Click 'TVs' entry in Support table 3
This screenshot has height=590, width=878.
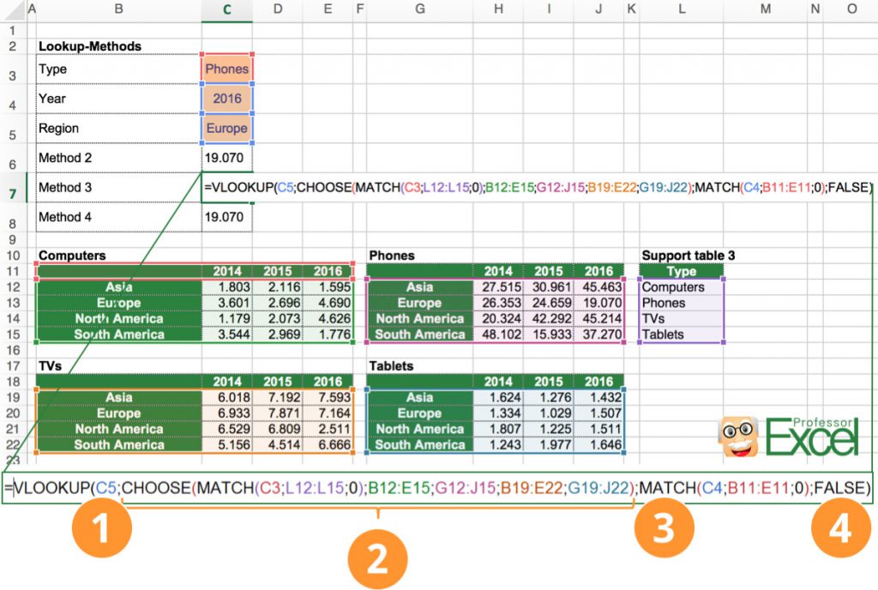tap(682, 318)
